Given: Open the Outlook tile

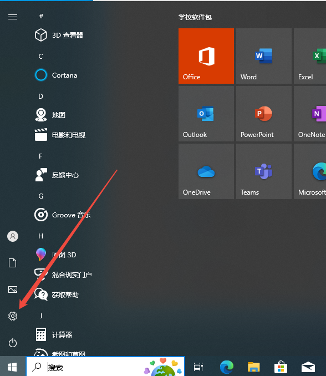Looking at the screenshot, I should point(206,114).
